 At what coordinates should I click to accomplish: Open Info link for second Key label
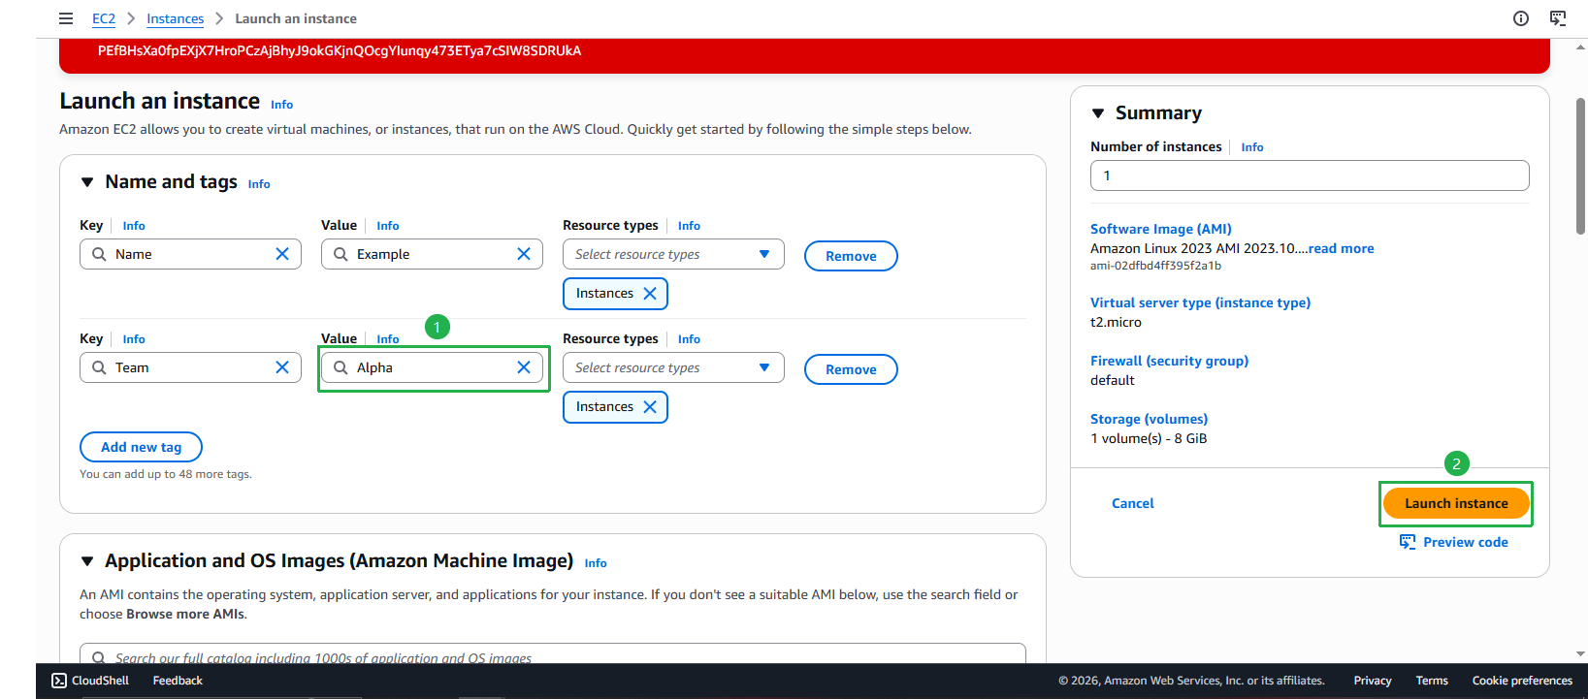[x=134, y=339]
